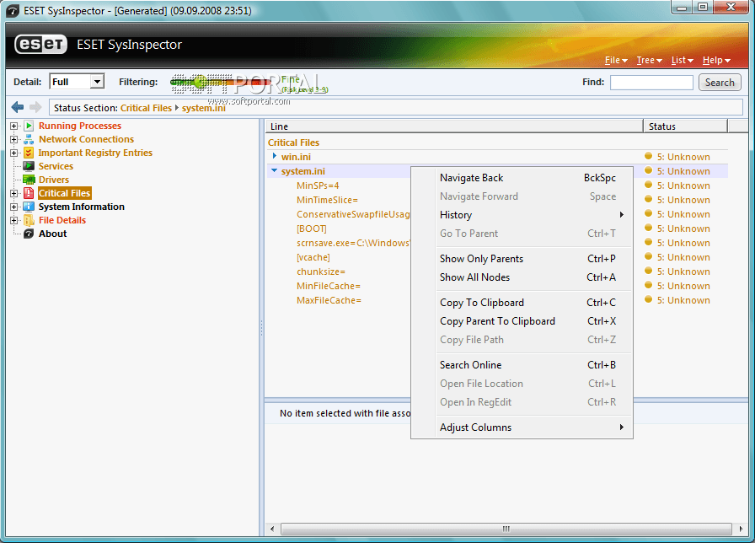Click the Search button
This screenshot has height=543, width=755.
720,83
